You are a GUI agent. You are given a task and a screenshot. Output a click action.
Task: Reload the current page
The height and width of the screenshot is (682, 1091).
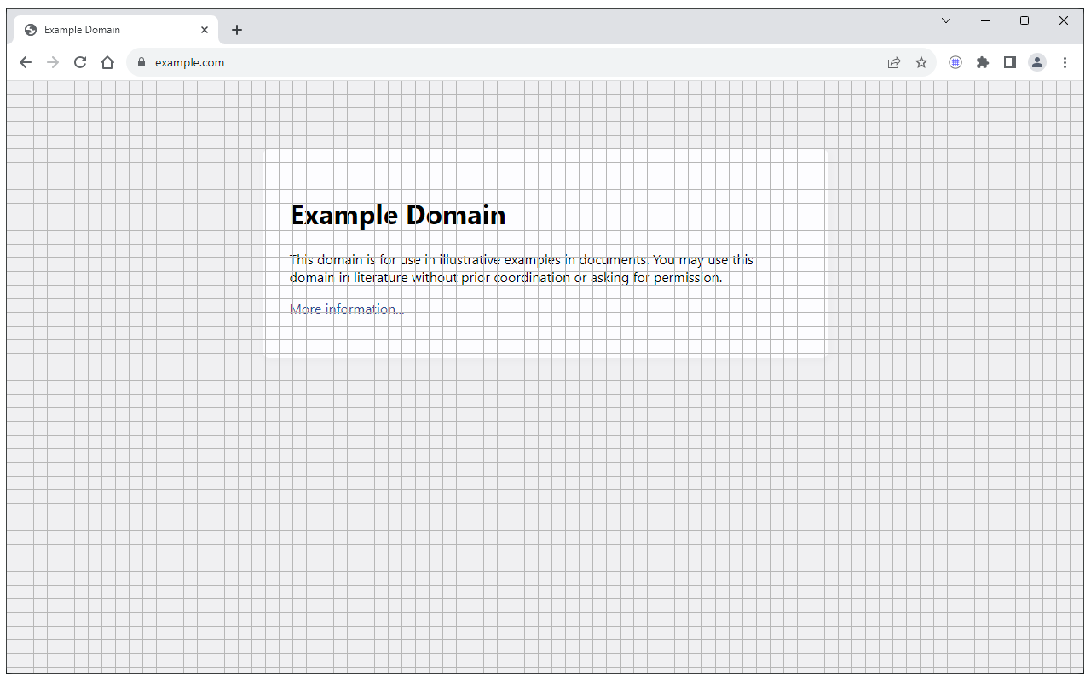point(80,62)
